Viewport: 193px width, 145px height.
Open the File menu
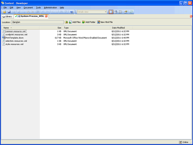[5, 8]
